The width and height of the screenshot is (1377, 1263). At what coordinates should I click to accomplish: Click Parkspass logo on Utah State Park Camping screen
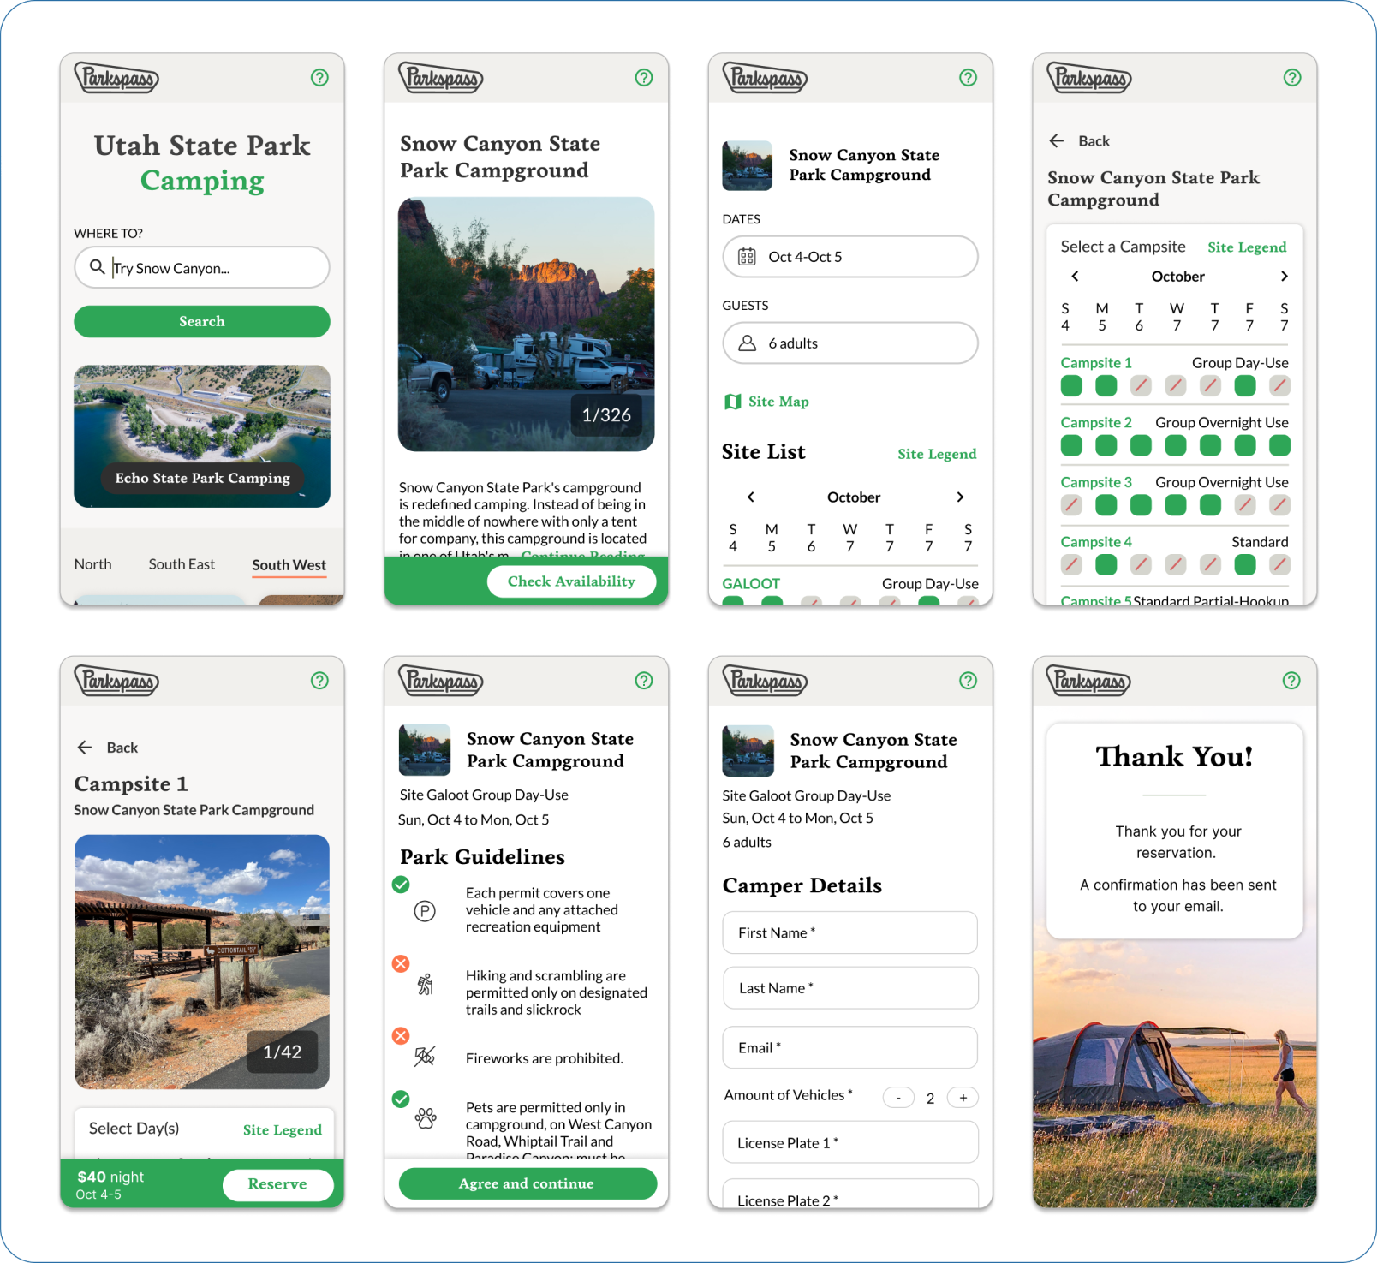click(x=117, y=78)
